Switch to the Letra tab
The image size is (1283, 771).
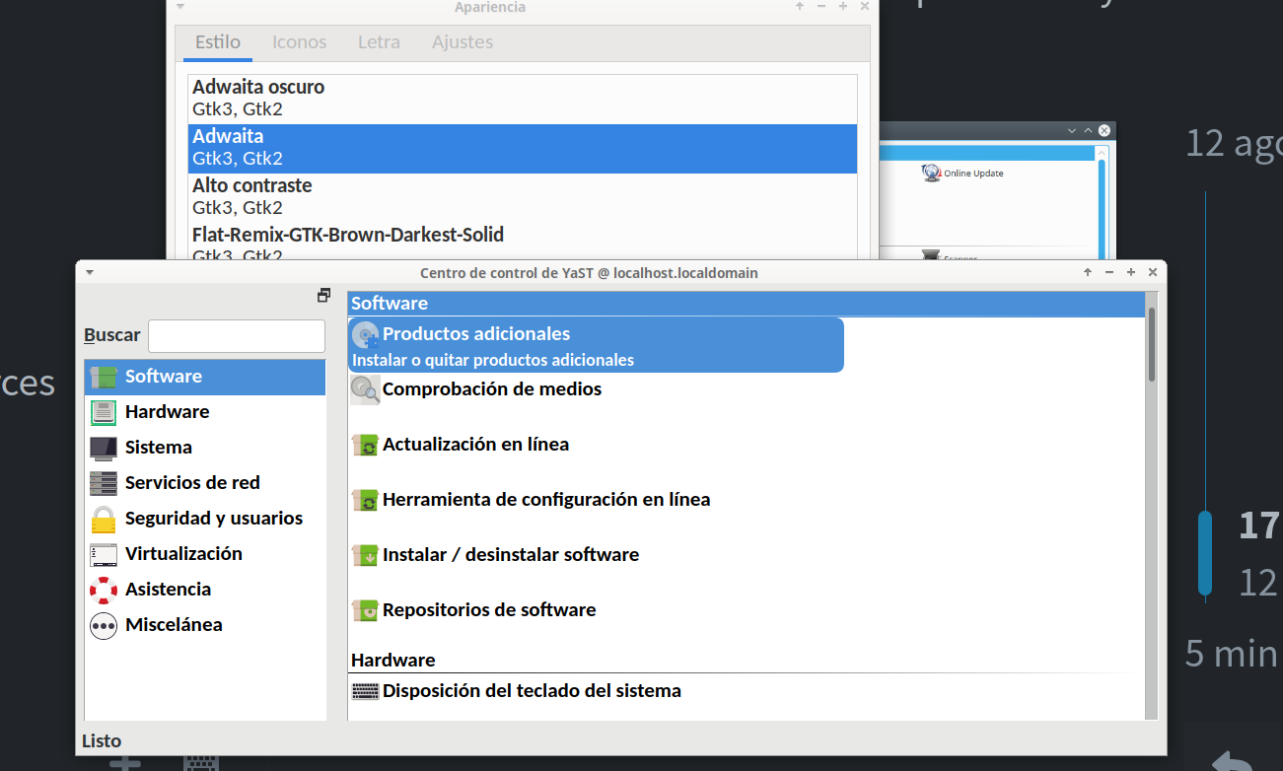click(379, 42)
